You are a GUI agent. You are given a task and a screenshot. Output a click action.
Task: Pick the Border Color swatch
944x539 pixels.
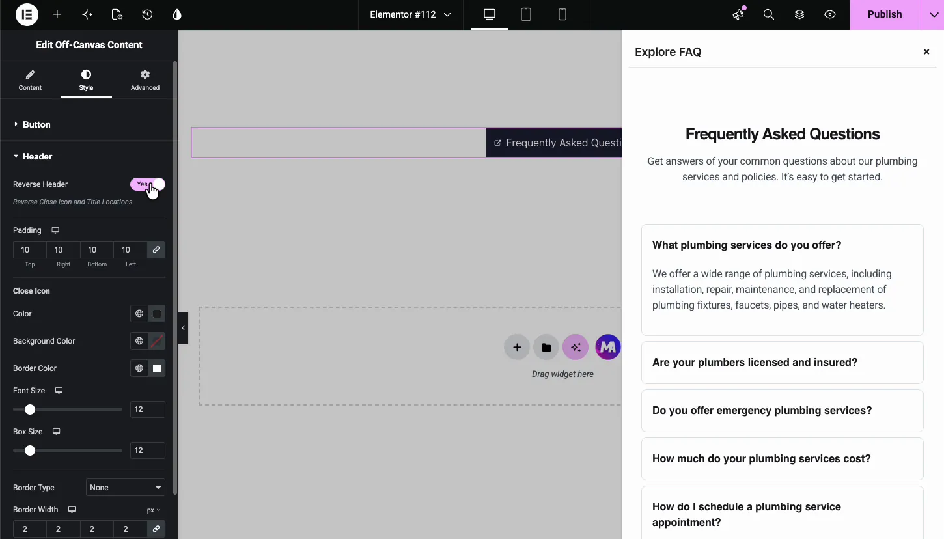(157, 368)
